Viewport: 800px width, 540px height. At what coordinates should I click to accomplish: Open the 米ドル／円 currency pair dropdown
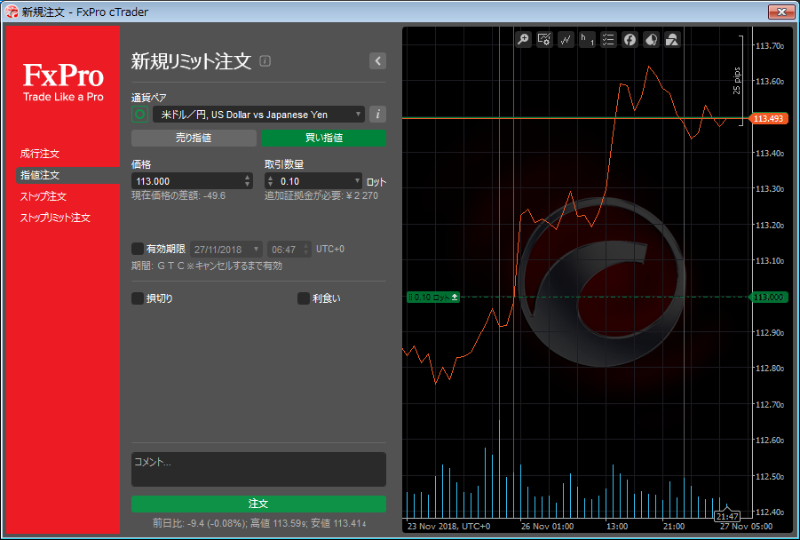[258, 115]
